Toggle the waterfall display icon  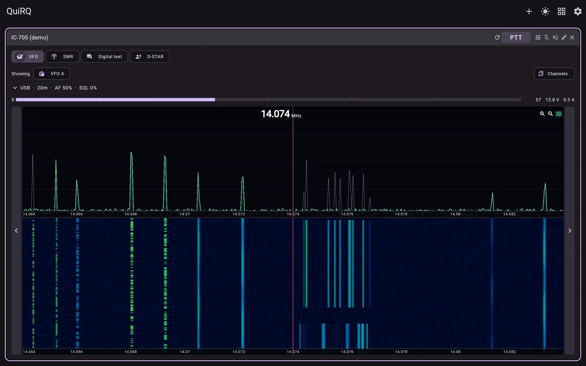click(559, 114)
